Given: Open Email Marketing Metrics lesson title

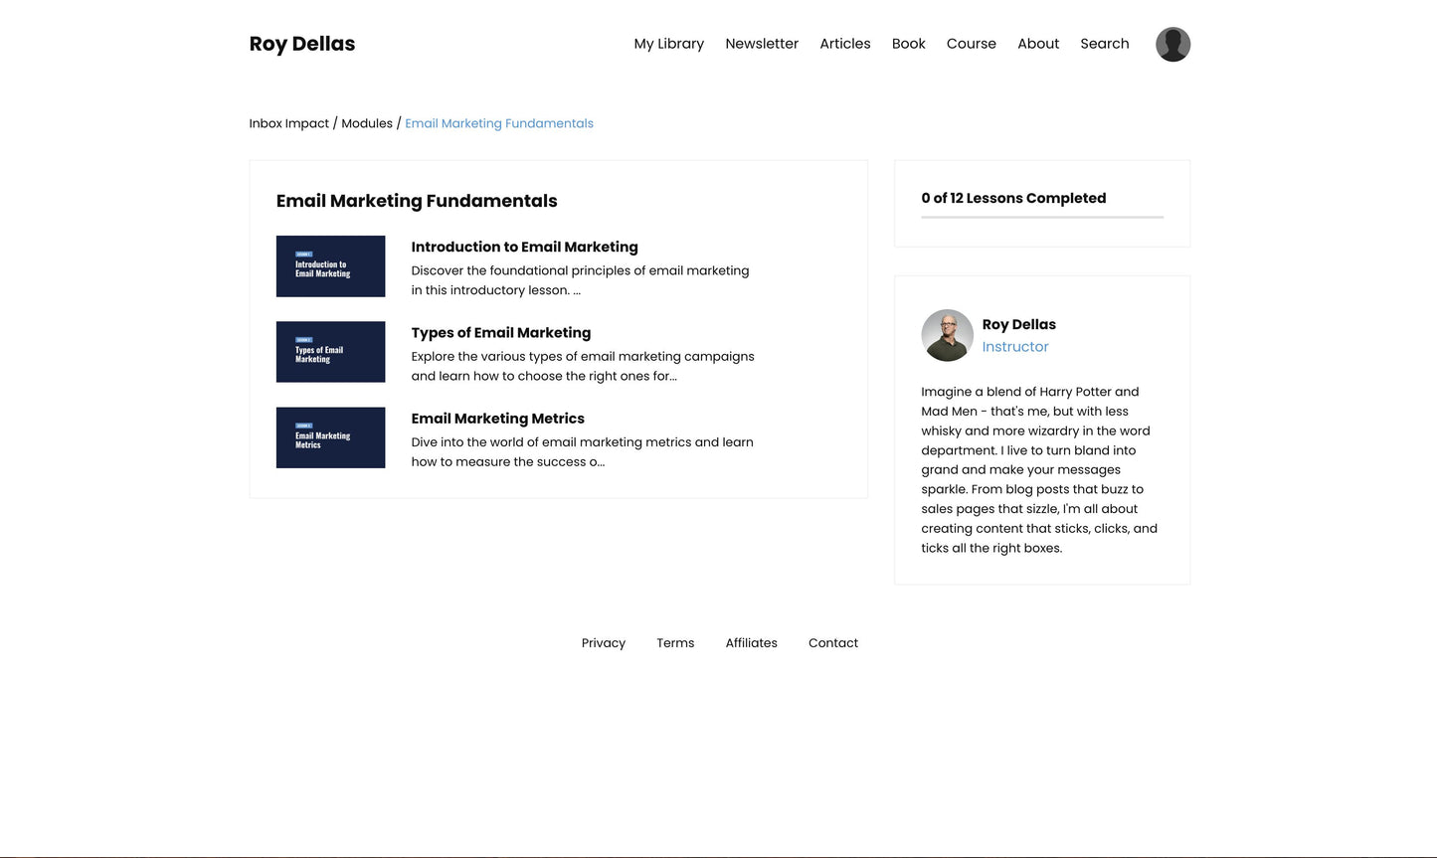Looking at the screenshot, I should [497, 419].
